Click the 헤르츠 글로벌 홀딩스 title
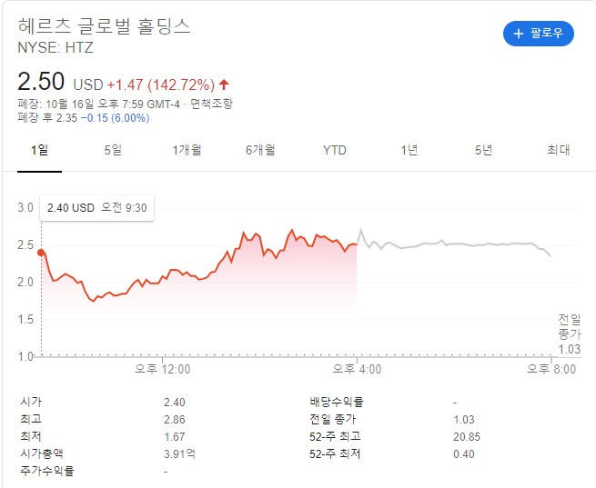This screenshot has width=596, height=488. click(x=105, y=26)
